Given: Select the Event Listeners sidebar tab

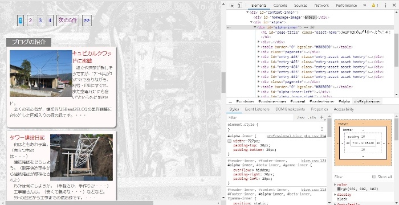Looking at the screenshot, I should point(256,109).
